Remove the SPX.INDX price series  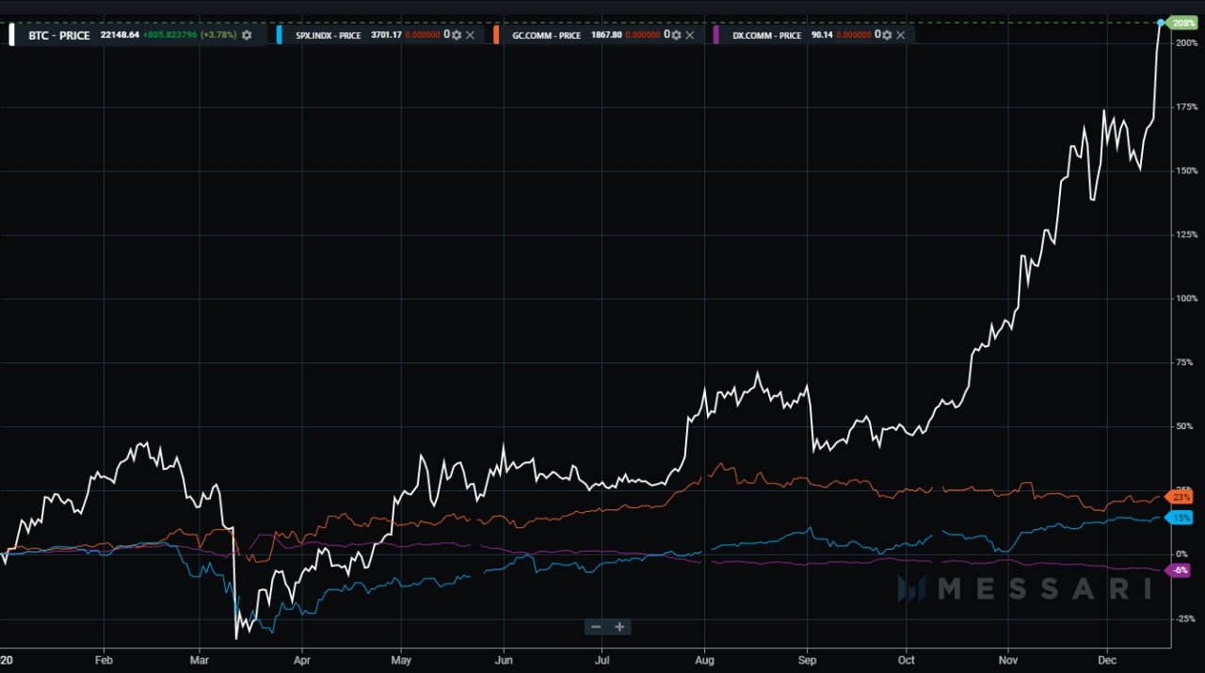pos(470,35)
